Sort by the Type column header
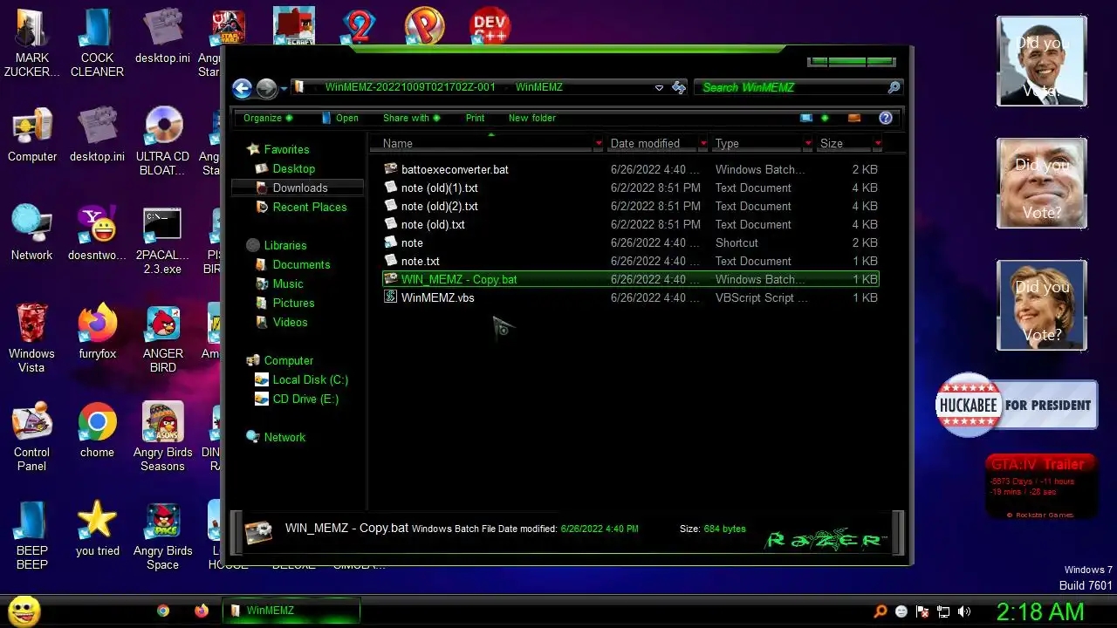This screenshot has width=1117, height=628. 757,143
